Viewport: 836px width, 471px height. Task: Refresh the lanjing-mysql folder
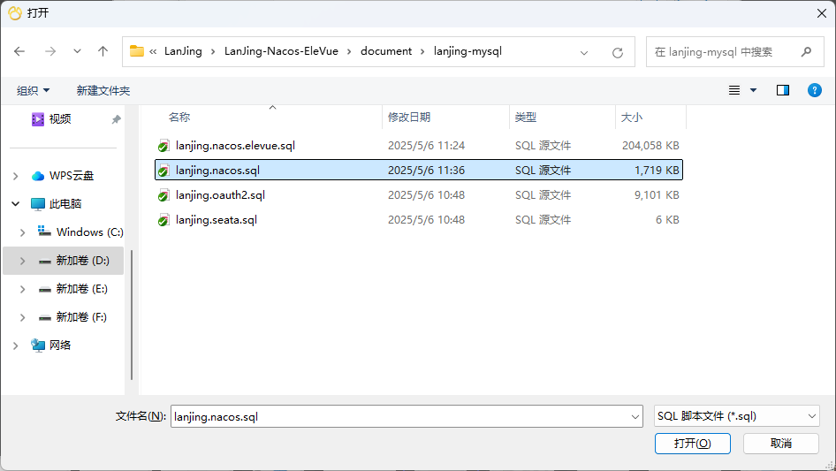(x=618, y=52)
